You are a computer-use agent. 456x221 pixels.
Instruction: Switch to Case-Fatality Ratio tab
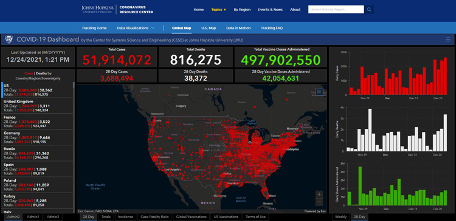(x=155, y=217)
